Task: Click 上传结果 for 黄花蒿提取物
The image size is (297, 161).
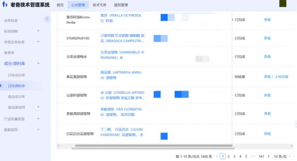Action: coord(281,77)
